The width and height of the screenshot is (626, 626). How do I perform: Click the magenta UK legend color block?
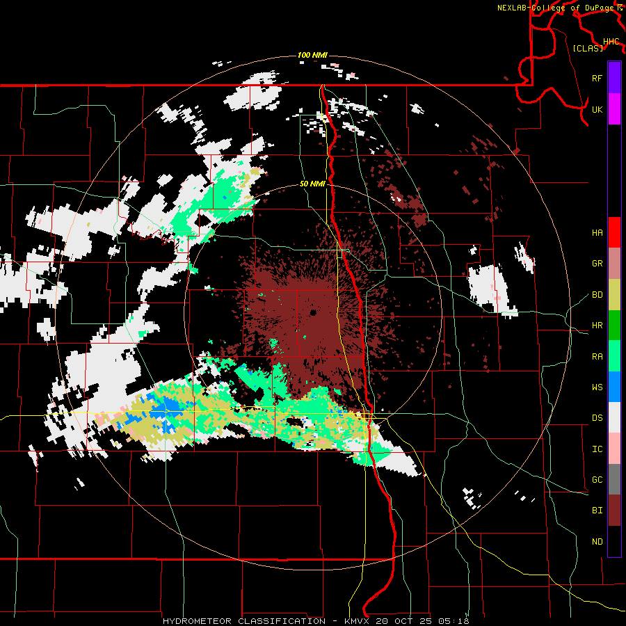[x=614, y=109]
